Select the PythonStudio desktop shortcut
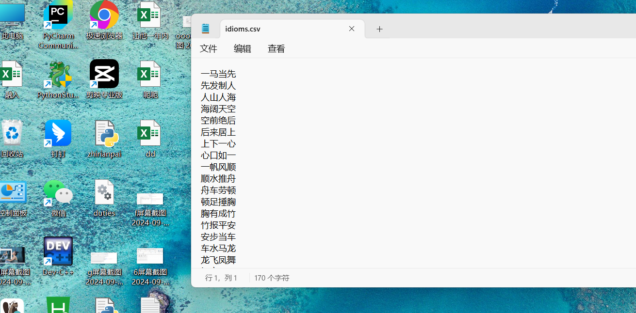The height and width of the screenshot is (313, 636). pyautogui.click(x=58, y=80)
